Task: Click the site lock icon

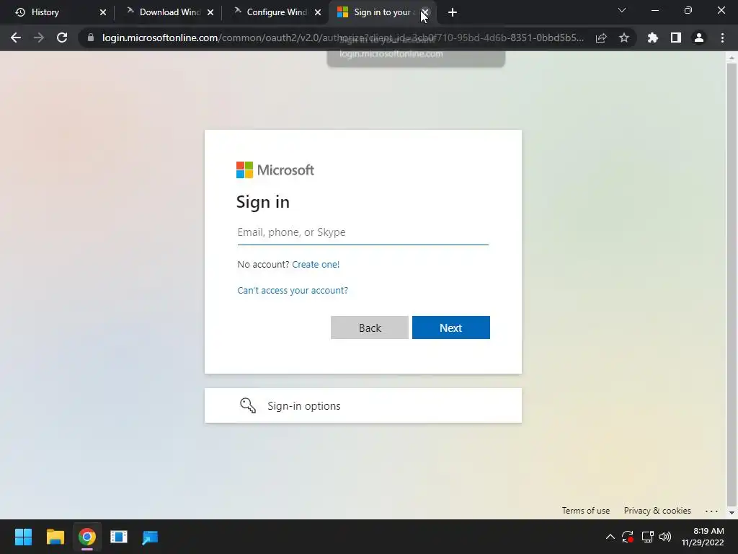Action: pyautogui.click(x=90, y=38)
